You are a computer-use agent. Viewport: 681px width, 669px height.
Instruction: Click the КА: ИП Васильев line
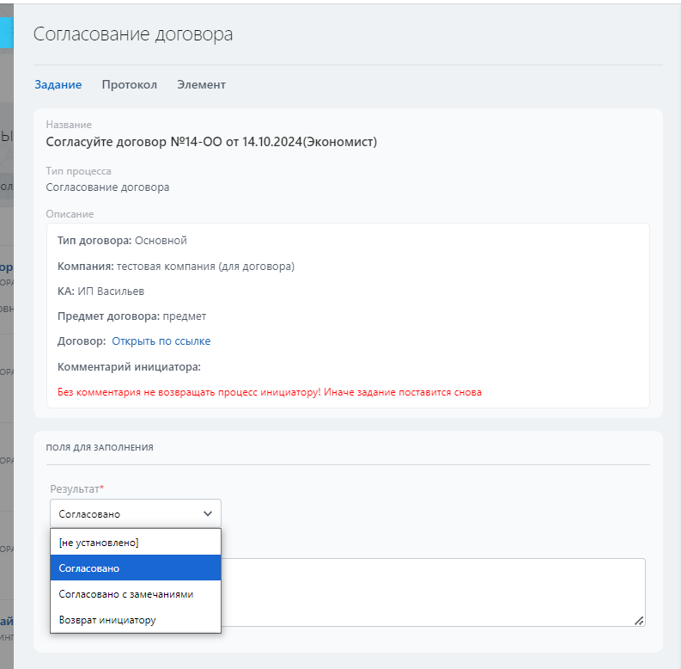(x=100, y=292)
